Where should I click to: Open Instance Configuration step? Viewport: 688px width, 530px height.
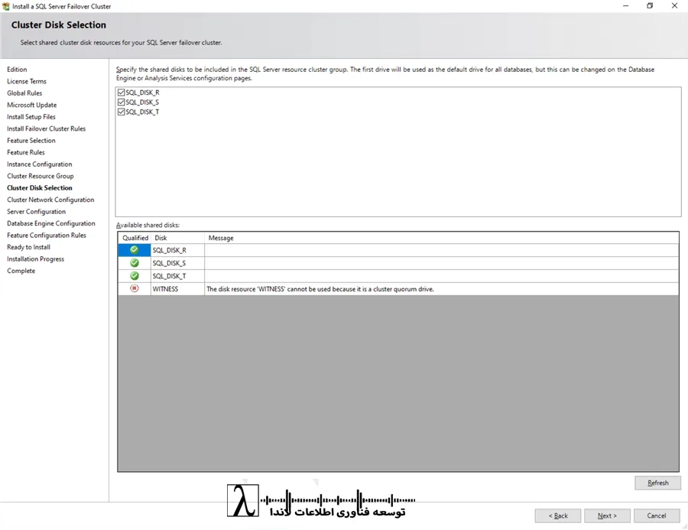click(40, 164)
